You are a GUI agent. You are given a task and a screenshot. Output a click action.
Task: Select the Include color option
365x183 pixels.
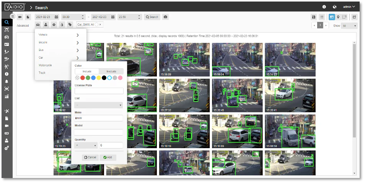tap(87, 71)
